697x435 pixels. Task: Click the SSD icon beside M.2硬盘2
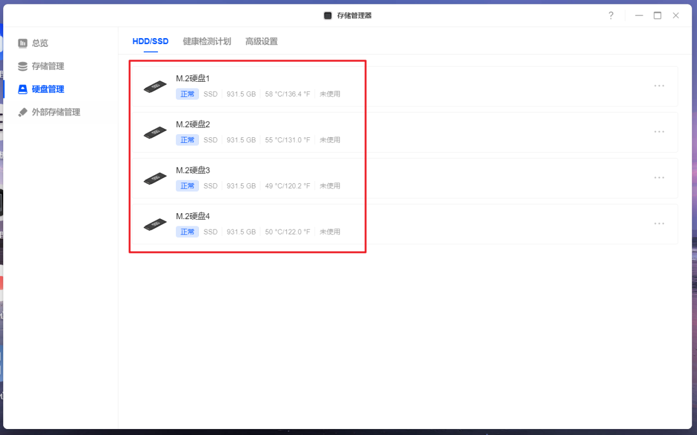[155, 131]
